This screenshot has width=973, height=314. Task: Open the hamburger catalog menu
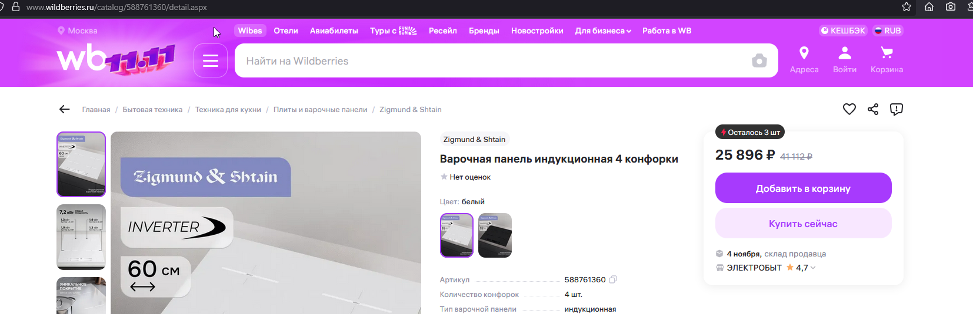point(211,60)
